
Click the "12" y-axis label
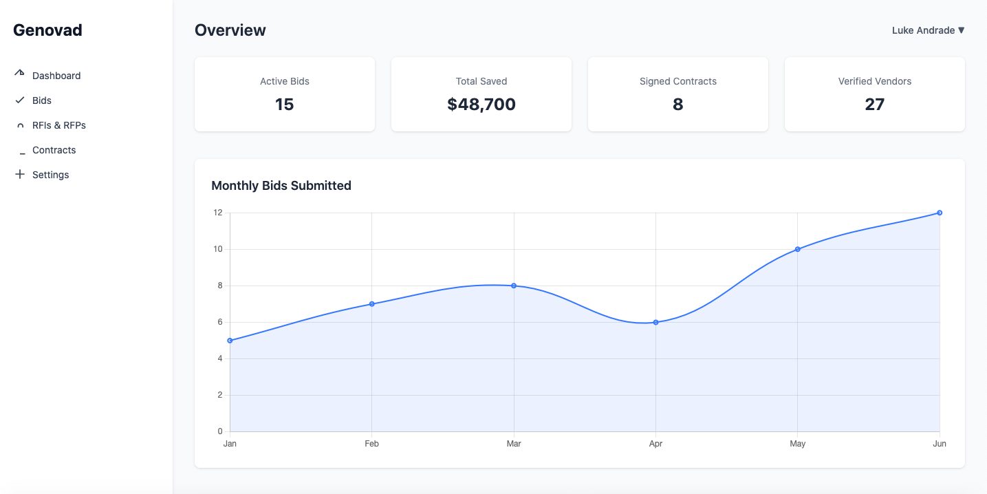click(218, 213)
